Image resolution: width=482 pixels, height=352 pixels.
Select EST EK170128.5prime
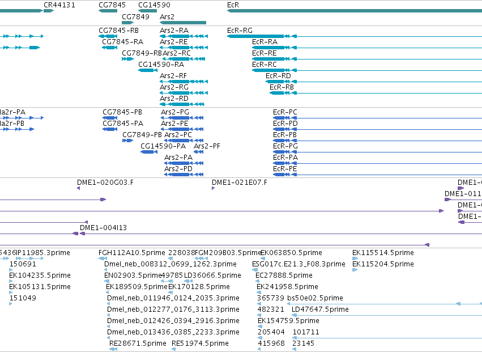click(199, 287)
